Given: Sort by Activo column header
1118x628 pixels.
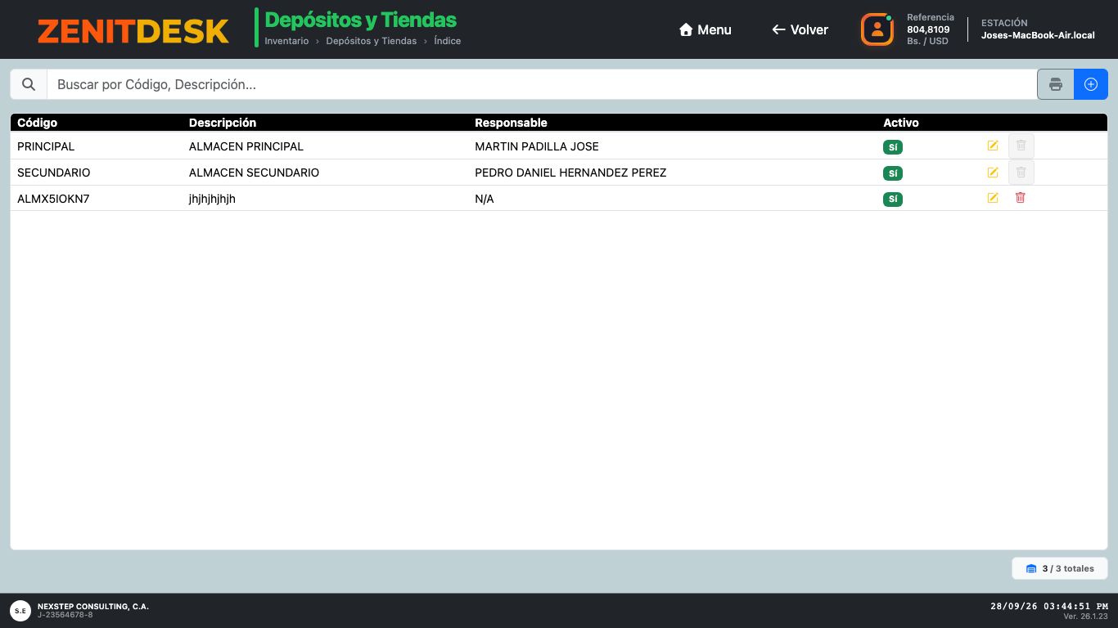Looking at the screenshot, I should tap(901, 123).
